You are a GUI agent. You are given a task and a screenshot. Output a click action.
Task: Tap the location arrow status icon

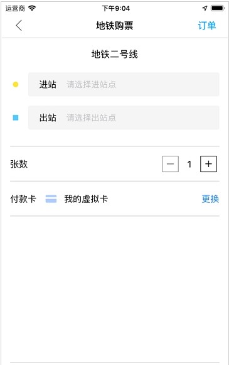point(205,8)
